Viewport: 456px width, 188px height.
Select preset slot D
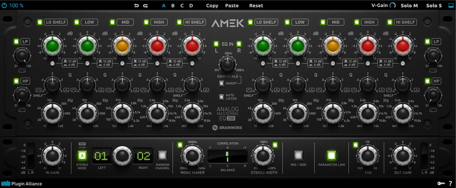pos(191,5)
